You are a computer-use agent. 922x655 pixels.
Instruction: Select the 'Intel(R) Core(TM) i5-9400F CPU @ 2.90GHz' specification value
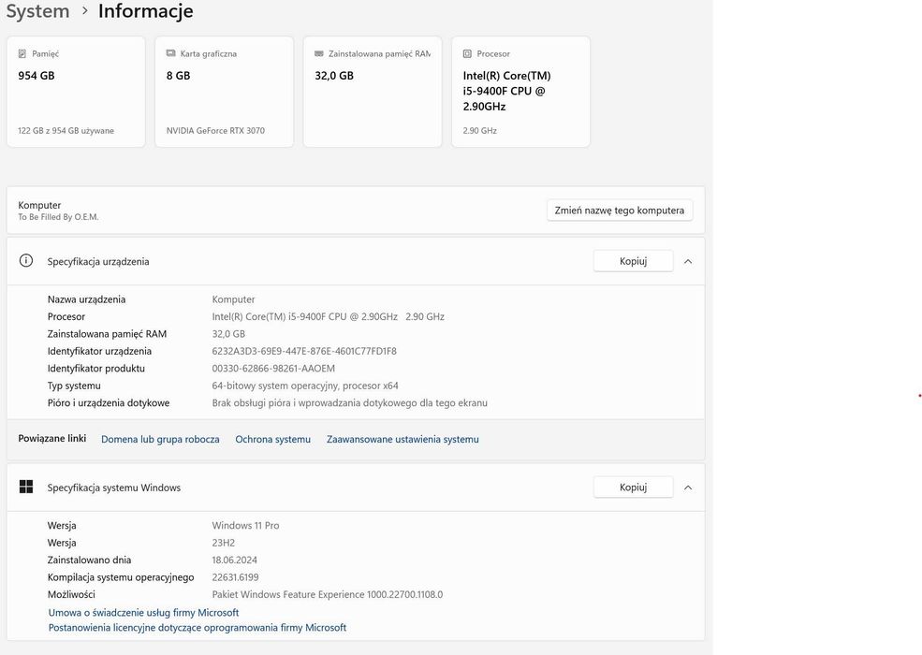[x=329, y=317]
